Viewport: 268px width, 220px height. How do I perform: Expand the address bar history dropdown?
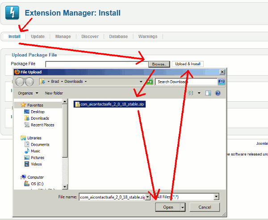[141, 82]
